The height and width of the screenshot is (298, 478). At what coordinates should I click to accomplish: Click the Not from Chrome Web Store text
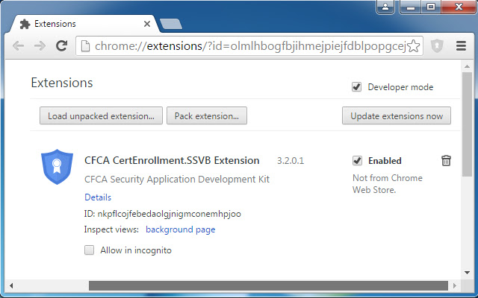pos(388,184)
